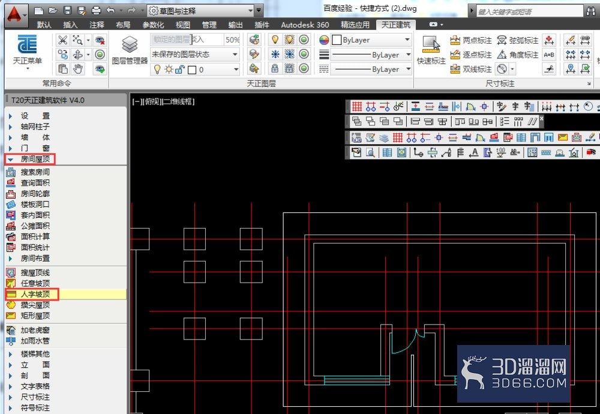600x414 pixels.
Task: Select the 双线标注 tool
Action: [x=471, y=69]
